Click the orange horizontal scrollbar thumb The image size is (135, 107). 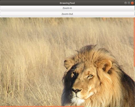point(42,106)
